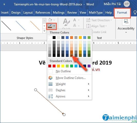Switch to the Layout tab
Image resolution: width=137 pixels, height=123 pixels.
coord(28,13)
